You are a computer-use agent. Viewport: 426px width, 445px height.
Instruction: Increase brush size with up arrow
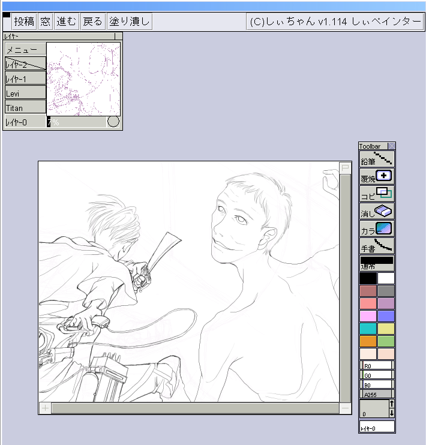click(x=392, y=404)
